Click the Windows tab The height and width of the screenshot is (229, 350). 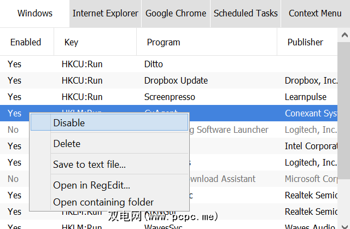[x=35, y=14]
